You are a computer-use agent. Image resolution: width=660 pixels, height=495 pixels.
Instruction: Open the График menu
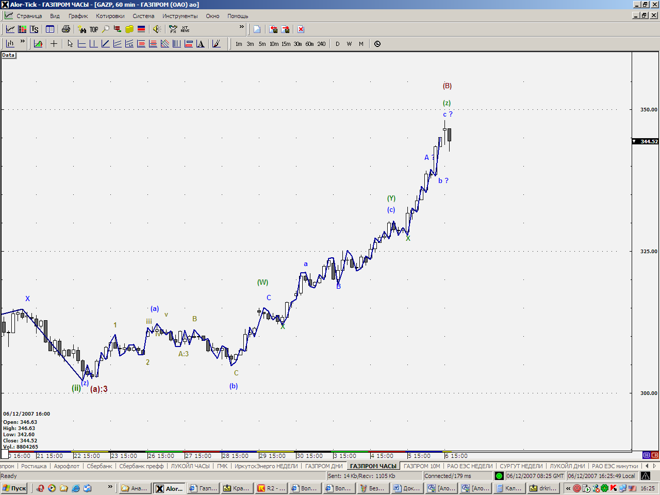pos(78,16)
